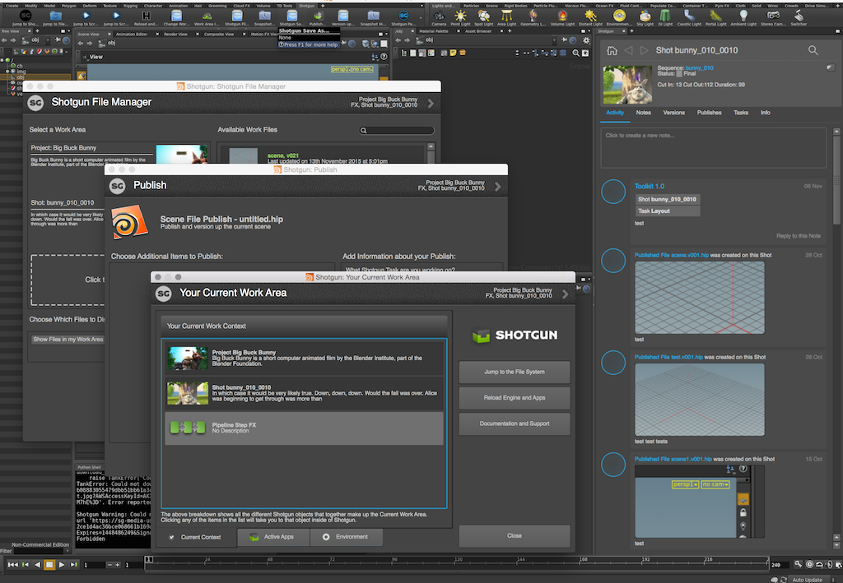Viewport: 843px width, 583px height.
Task: Open the Published File scene.v001.hip link
Action: coord(672,255)
